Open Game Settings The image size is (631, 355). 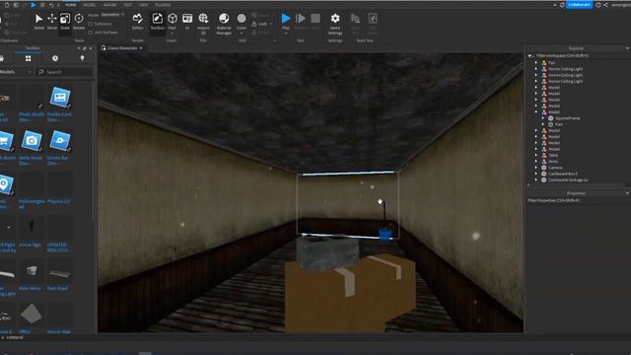tap(335, 24)
